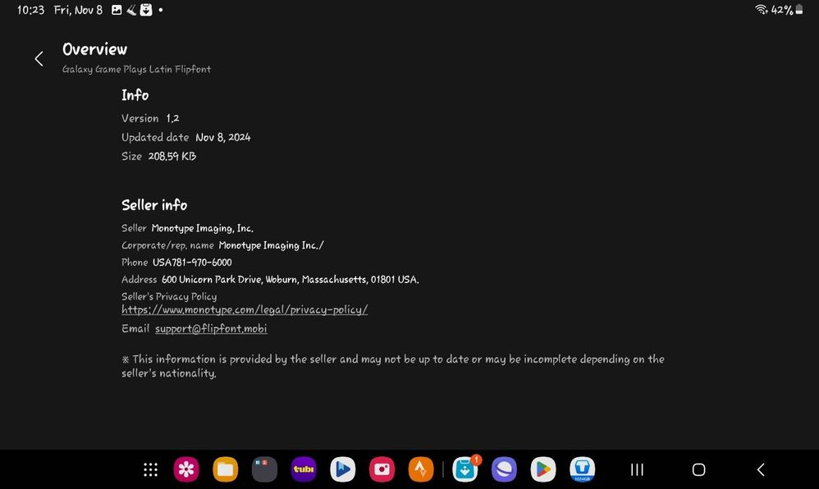Image resolution: width=819 pixels, height=489 pixels.
Task: Select corporate name "Monotype Imaging Inc./"
Action: pos(271,245)
